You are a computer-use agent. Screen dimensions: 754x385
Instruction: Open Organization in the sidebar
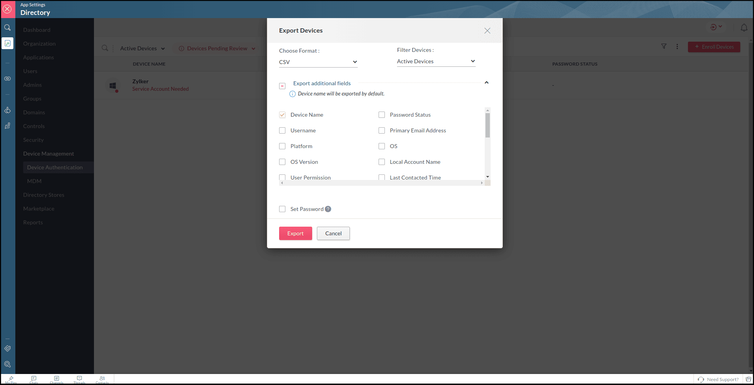click(39, 44)
